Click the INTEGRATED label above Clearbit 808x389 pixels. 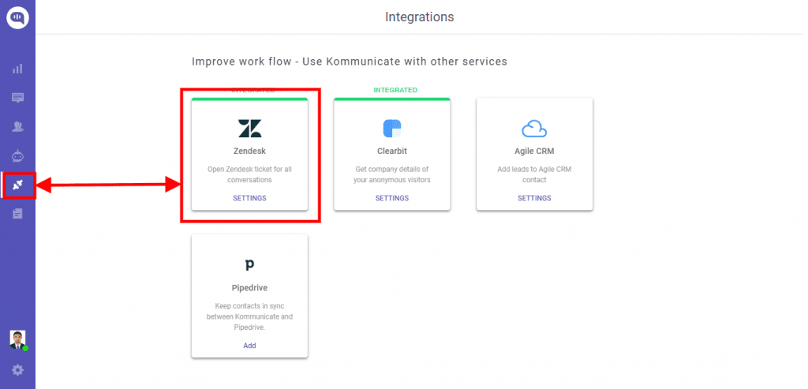click(x=395, y=90)
